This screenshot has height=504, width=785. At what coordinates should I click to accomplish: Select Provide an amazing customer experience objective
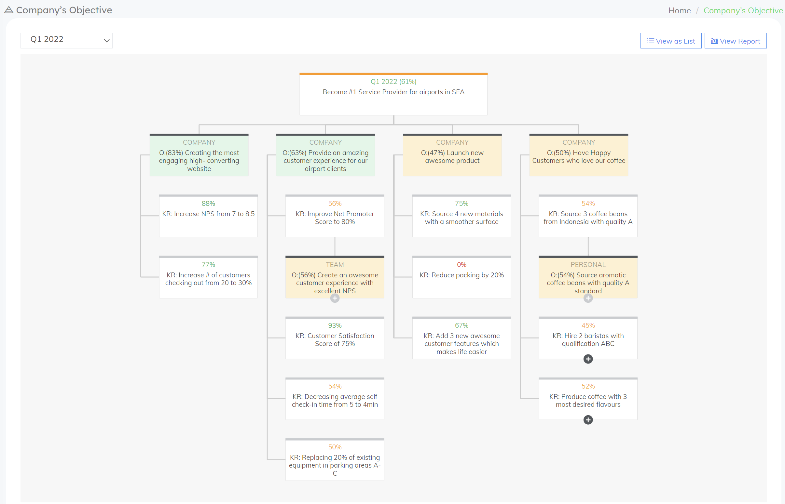(325, 155)
